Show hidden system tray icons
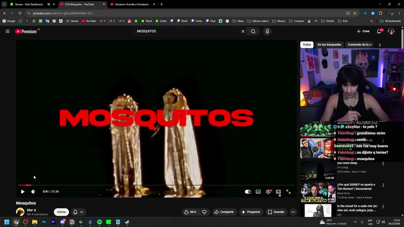404x227 pixels. 355,222
